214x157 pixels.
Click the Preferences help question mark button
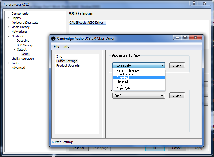(194, 3)
